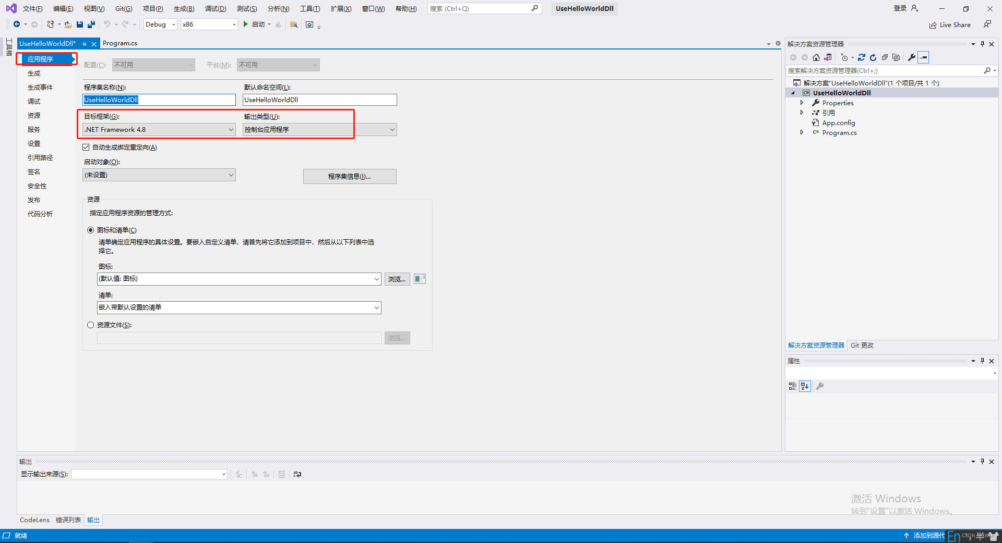Click the Hot Reload flame icon
This screenshot has height=543, width=1002.
(278, 24)
